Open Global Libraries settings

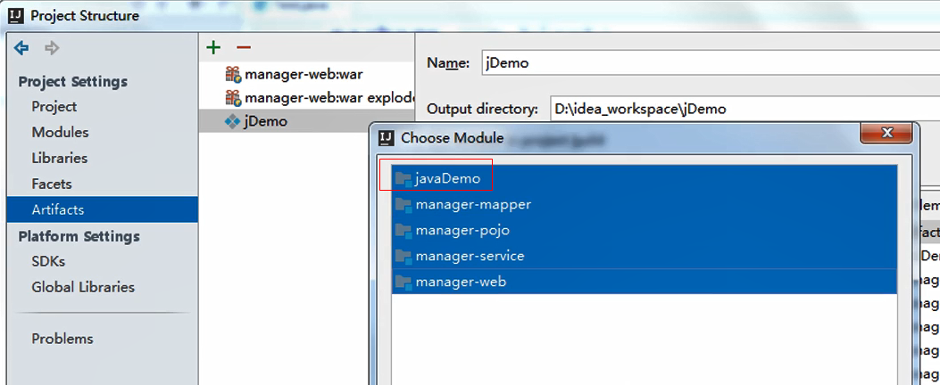point(83,287)
